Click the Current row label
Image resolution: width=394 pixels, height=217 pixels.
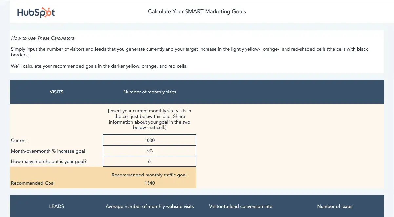[19, 140]
